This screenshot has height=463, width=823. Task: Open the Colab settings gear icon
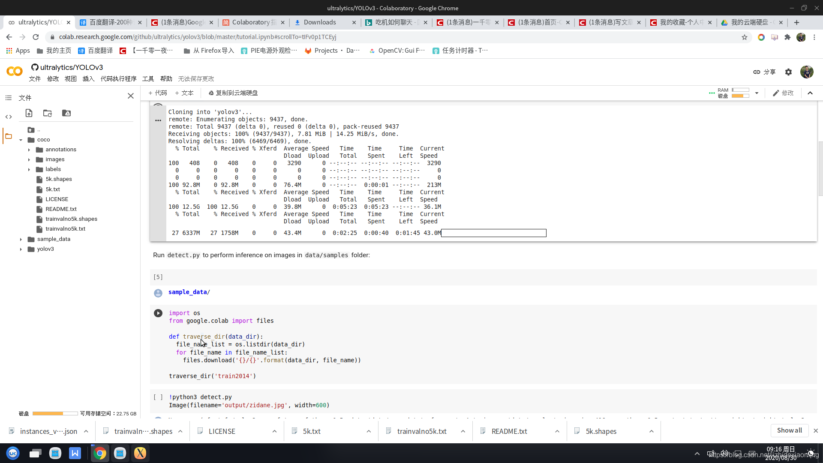tap(788, 72)
